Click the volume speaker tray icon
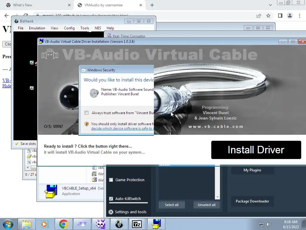Viewport: 306px width, 230px height. coord(269,224)
